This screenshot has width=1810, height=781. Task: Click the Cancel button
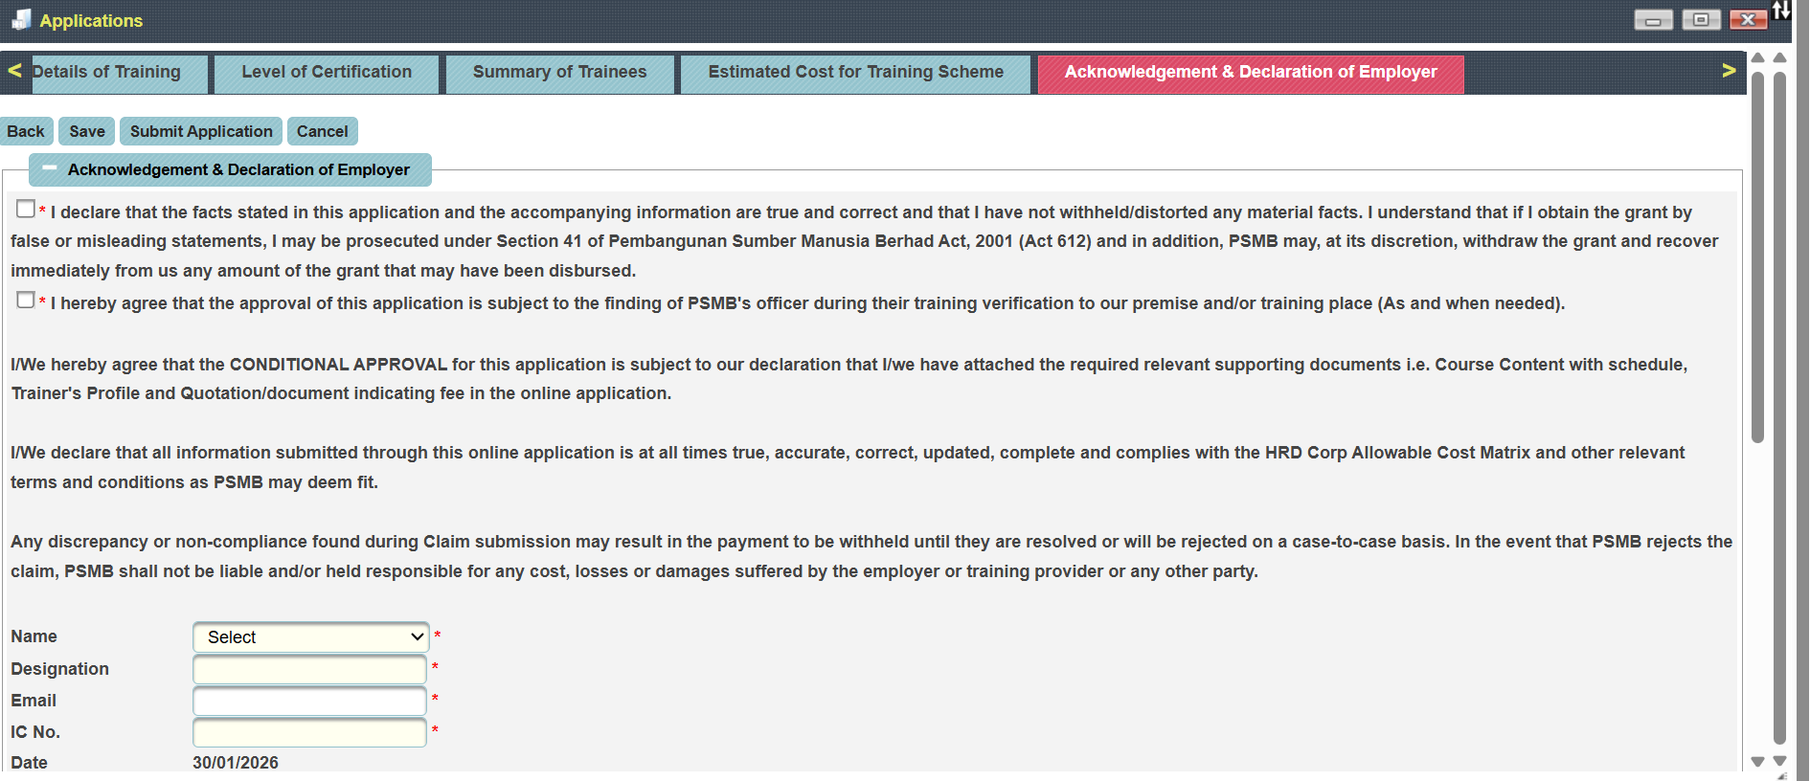tap(322, 131)
